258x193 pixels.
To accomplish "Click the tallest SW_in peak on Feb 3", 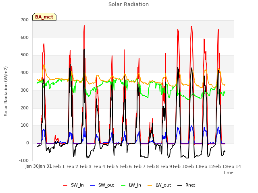I will 84,26.
